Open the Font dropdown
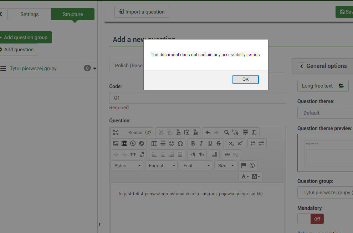The image size is (353, 233). pyautogui.click(x=196, y=166)
